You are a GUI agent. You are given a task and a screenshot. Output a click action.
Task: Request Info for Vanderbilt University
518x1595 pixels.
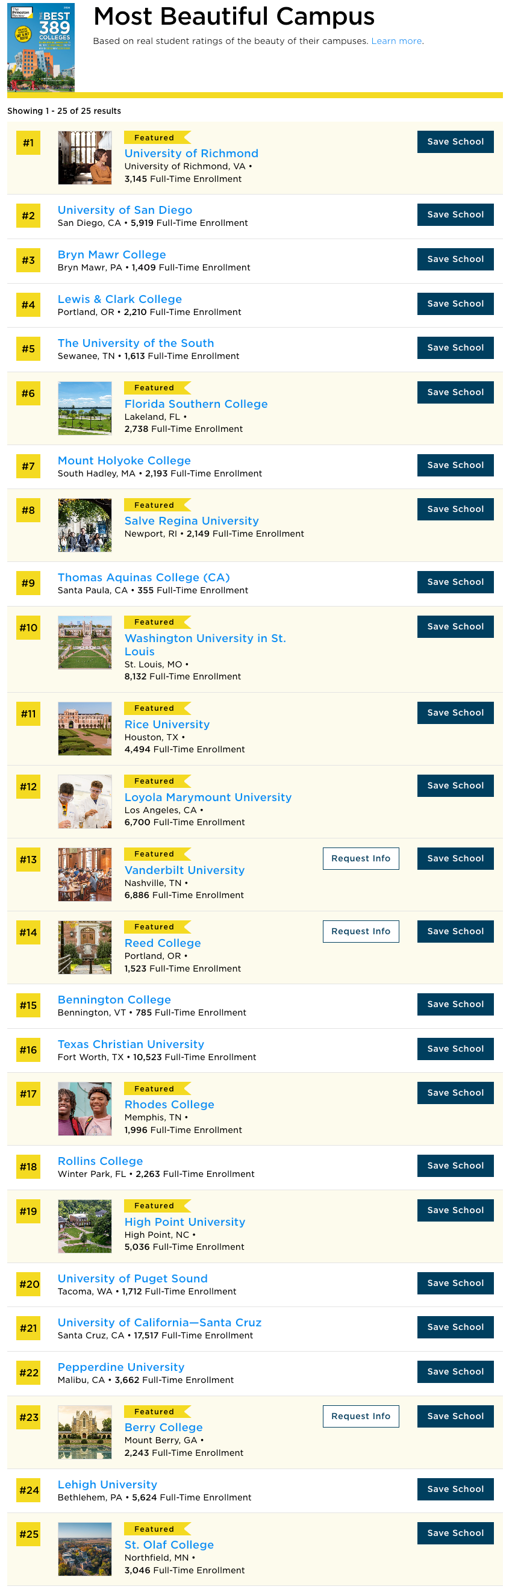coord(361,858)
